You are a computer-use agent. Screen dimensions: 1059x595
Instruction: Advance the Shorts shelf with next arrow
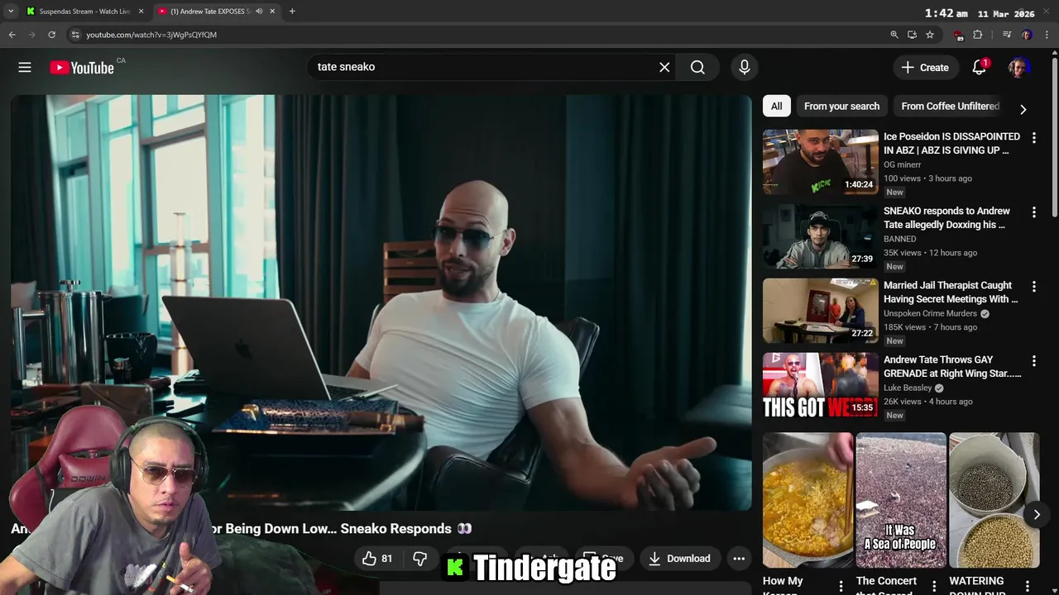click(1036, 515)
